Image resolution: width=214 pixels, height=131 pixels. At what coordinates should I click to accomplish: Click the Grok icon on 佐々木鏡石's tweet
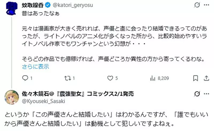(197, 94)
